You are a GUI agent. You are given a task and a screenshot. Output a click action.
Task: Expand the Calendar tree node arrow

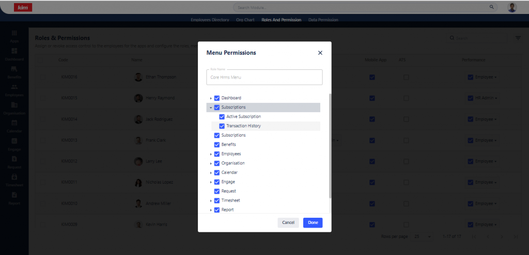point(211,173)
